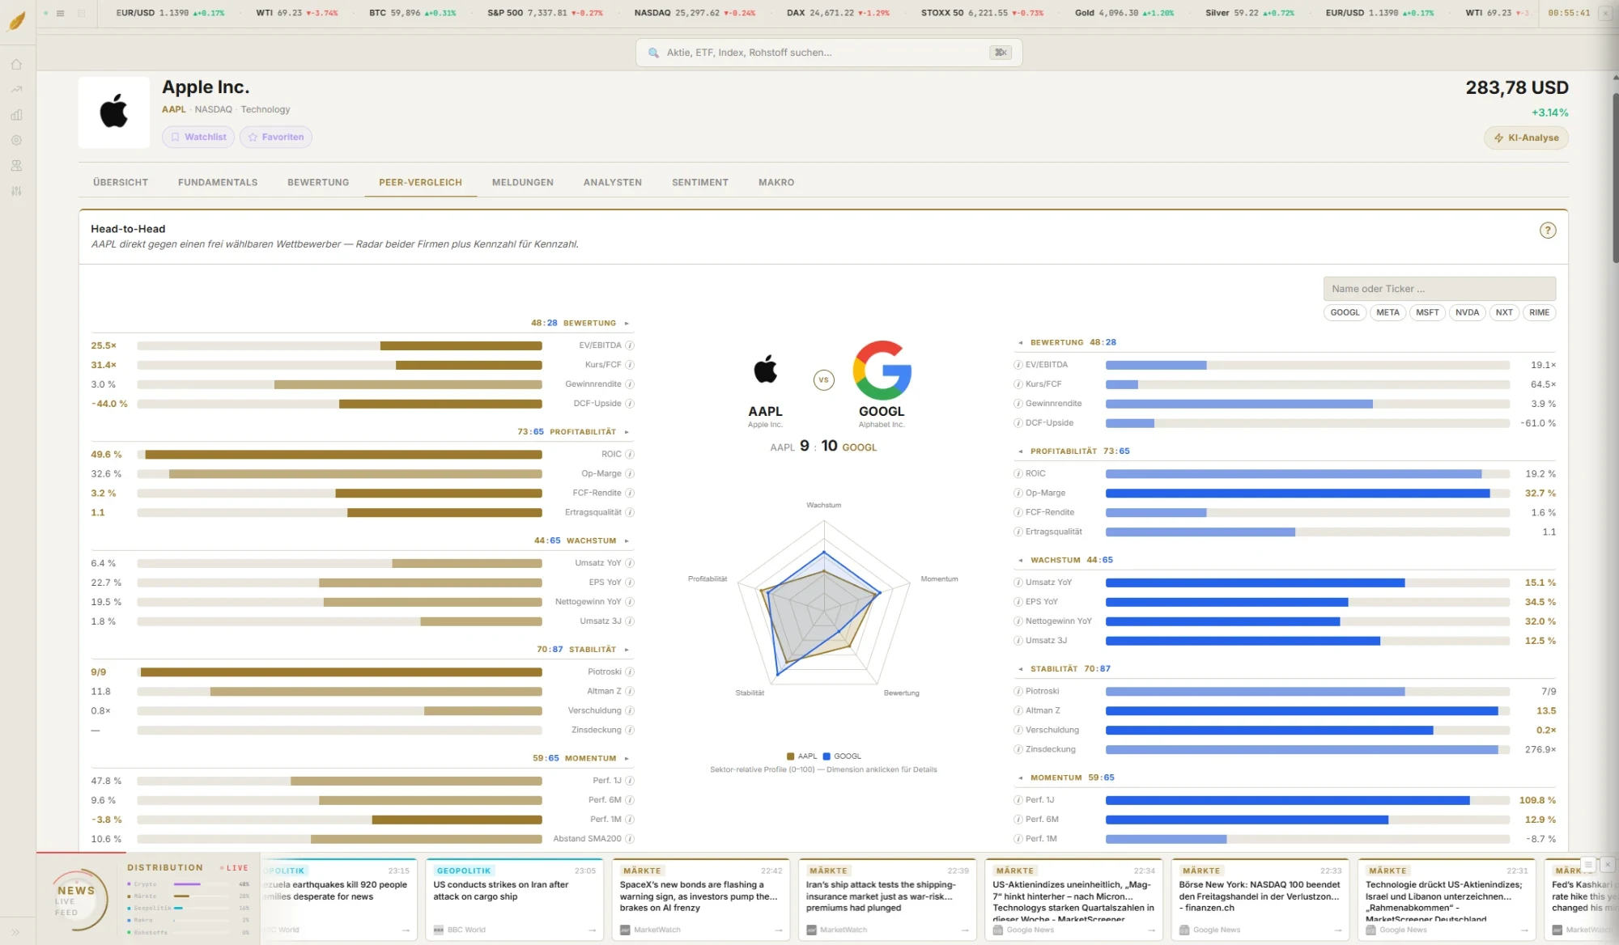Collapse GOOGL Profitabilität section header arrow

pos(1021,451)
